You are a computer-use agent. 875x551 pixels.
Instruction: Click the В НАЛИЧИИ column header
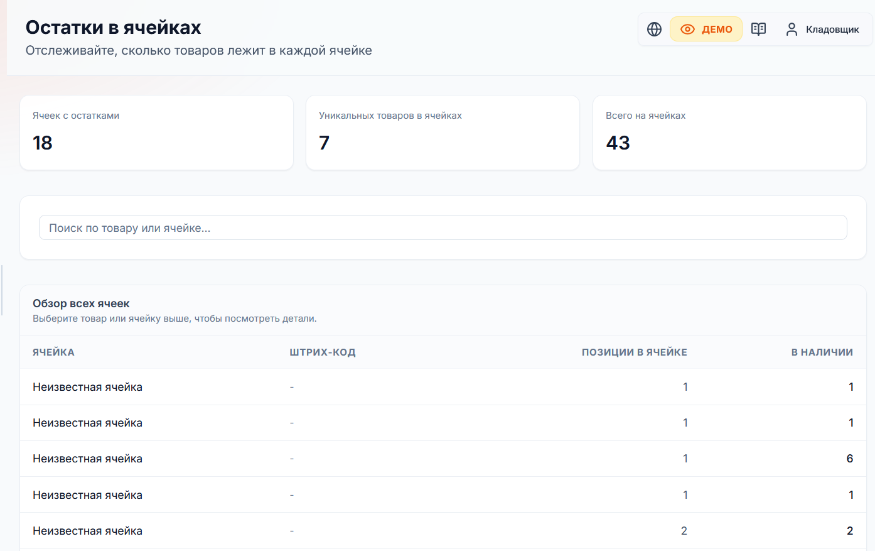coord(822,352)
